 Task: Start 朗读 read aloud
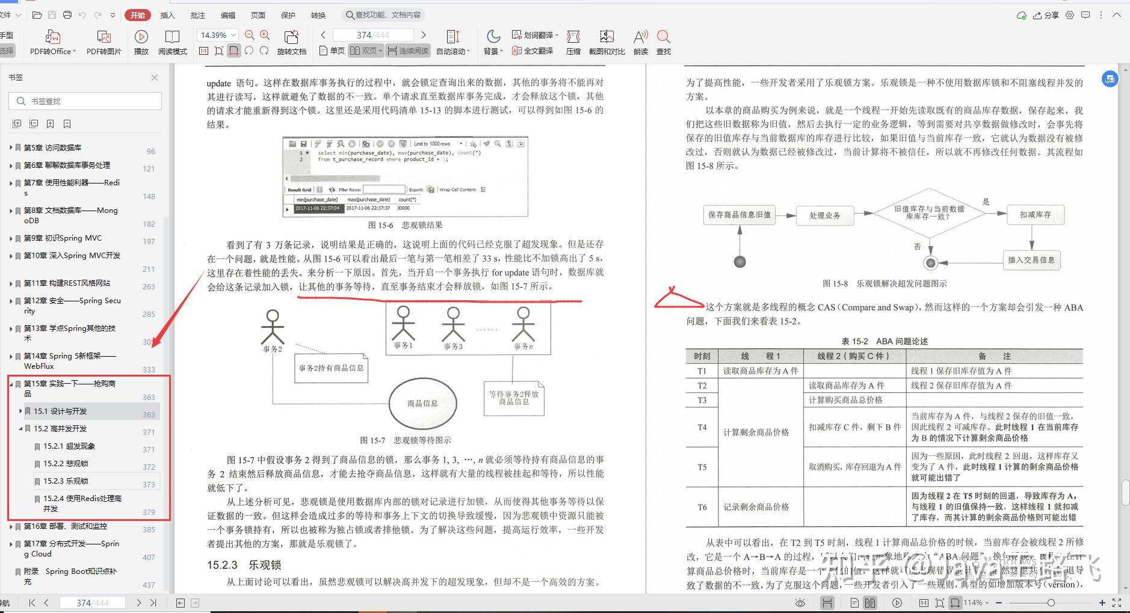coord(641,43)
